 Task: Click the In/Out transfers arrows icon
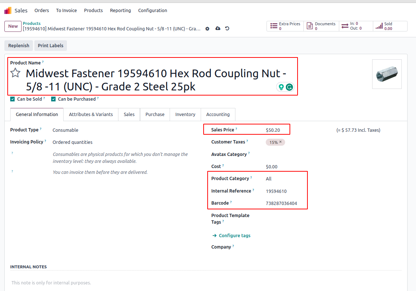(x=345, y=26)
